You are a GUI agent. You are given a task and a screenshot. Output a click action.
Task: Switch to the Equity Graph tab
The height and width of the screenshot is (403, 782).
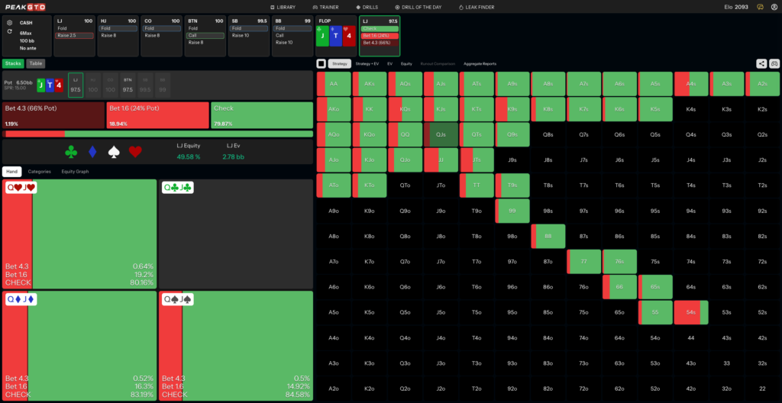(x=75, y=171)
